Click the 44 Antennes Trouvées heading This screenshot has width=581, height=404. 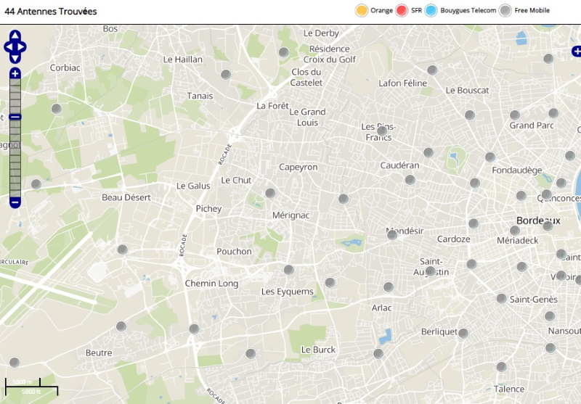(51, 12)
